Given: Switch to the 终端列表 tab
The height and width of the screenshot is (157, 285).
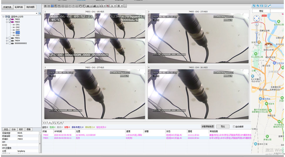Looking at the screenshot, I should coord(7,7).
